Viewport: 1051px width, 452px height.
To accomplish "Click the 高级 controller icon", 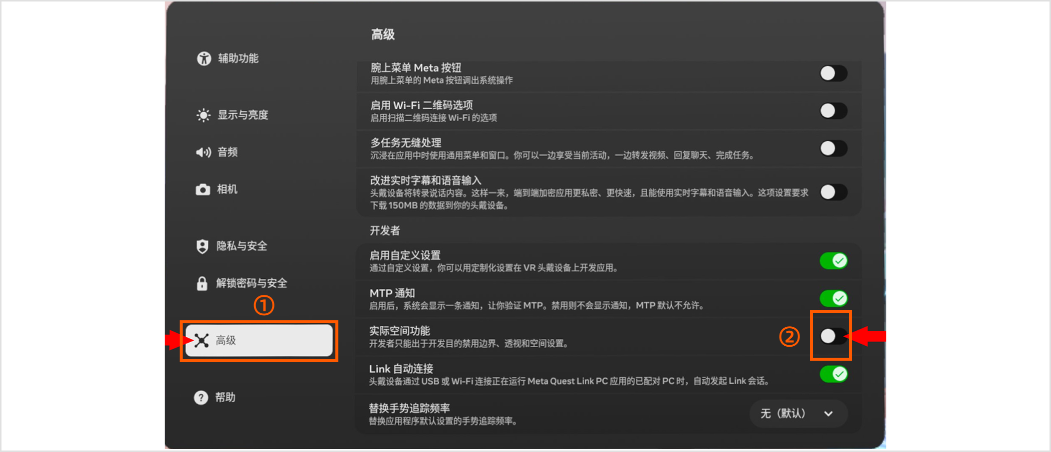I will [x=202, y=340].
